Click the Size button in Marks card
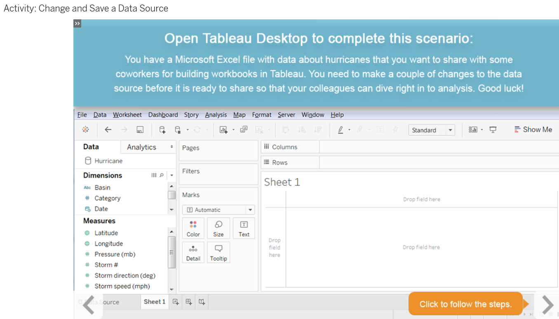The height and width of the screenshot is (319, 559). tap(218, 228)
